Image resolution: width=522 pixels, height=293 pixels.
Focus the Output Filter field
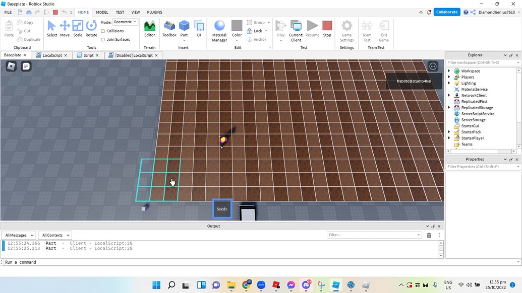pos(374,235)
